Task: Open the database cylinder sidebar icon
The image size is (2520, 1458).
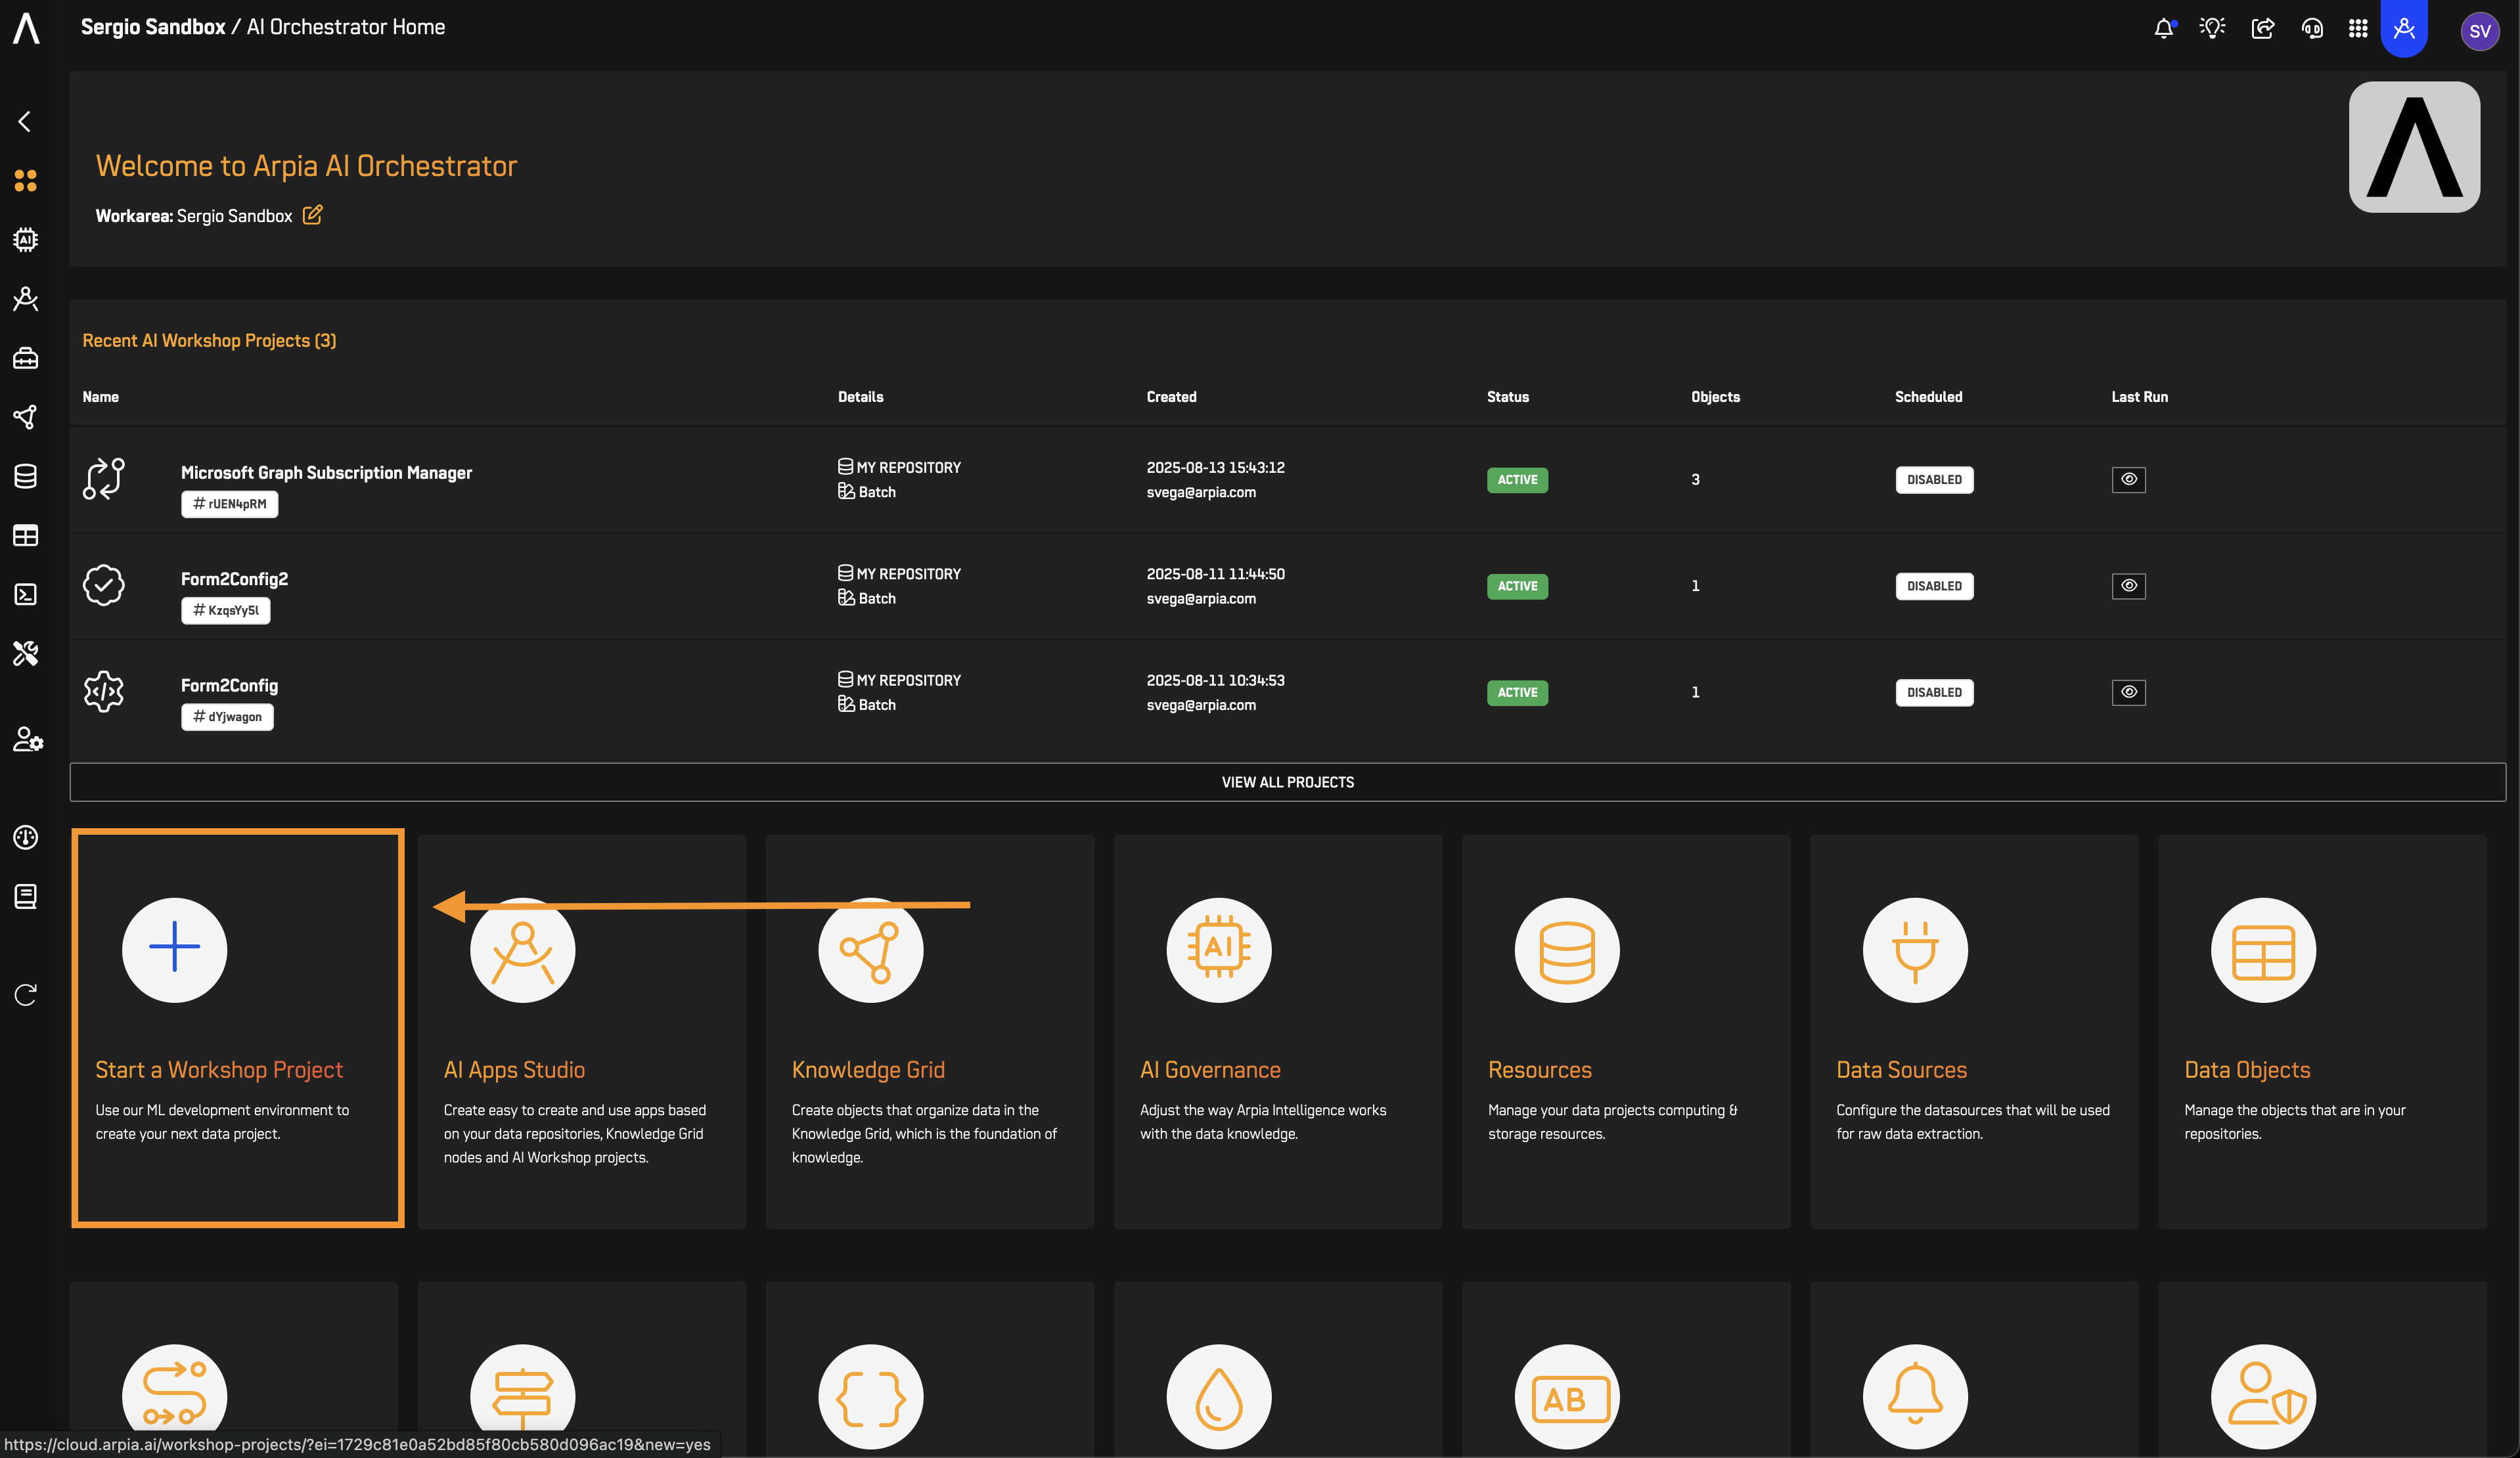Action: [26, 476]
